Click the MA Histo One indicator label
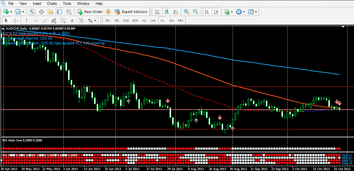Image resolution: width=354 pixels, height=171 pixels. [22, 140]
